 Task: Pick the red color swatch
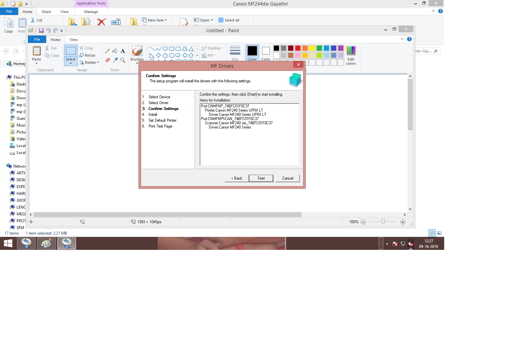click(298, 48)
